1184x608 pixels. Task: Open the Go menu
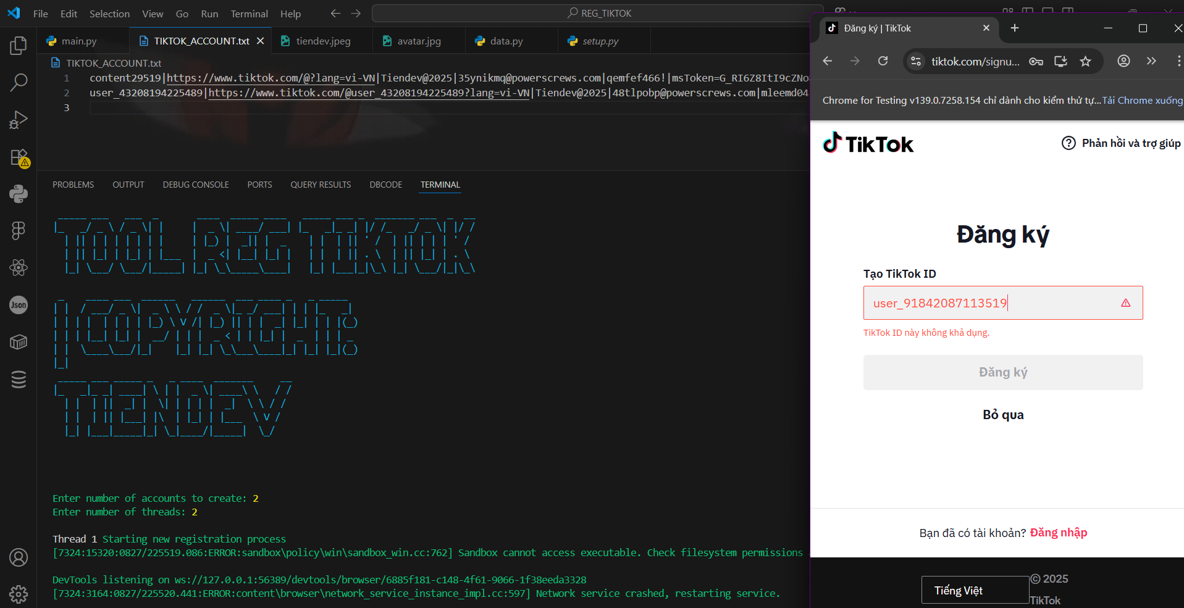(x=182, y=14)
